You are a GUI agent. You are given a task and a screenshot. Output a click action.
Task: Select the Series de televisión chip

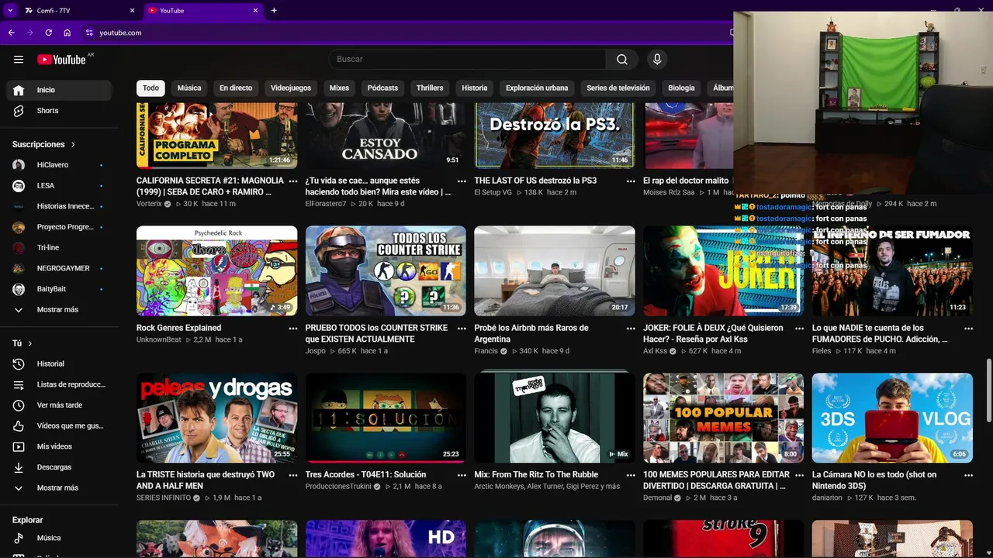618,88
